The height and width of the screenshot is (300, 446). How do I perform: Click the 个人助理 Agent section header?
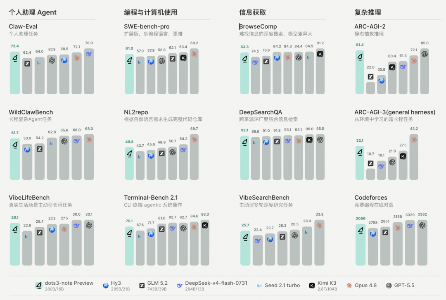pos(33,12)
